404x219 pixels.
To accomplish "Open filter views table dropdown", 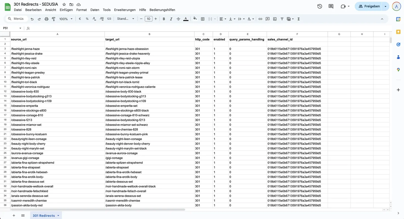I will [290, 19].
